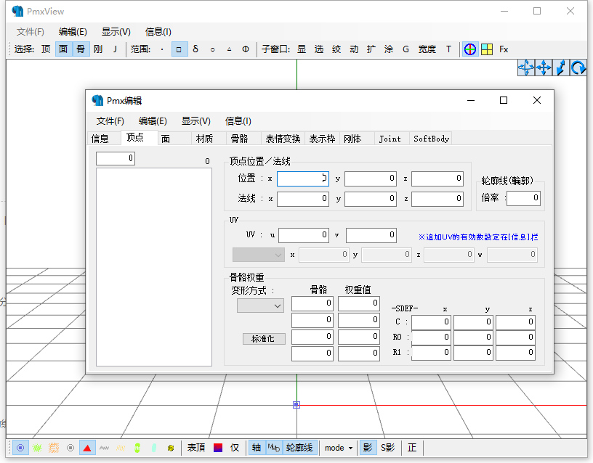Viewport: 593px width, 463px height.
Task: Click the four-way arrows pan view icon
Action: pyautogui.click(x=526, y=68)
